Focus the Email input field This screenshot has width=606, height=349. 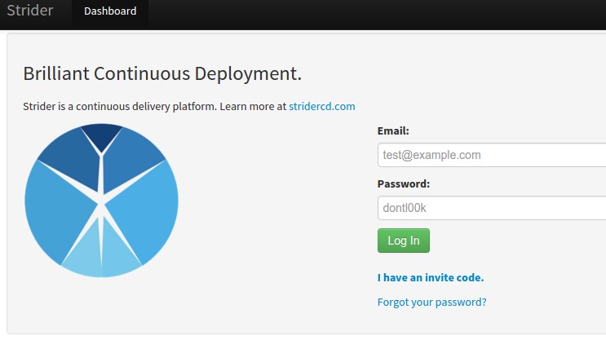click(492, 155)
